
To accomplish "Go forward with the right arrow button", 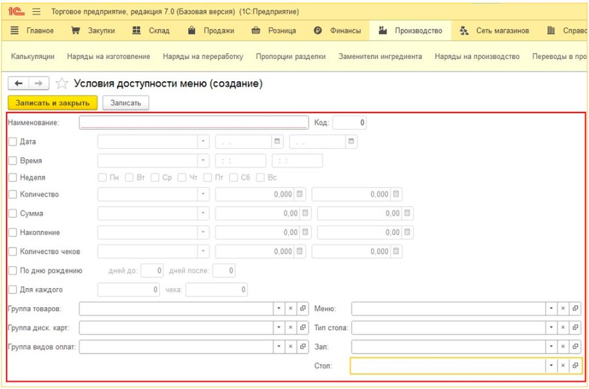I will (x=39, y=83).
